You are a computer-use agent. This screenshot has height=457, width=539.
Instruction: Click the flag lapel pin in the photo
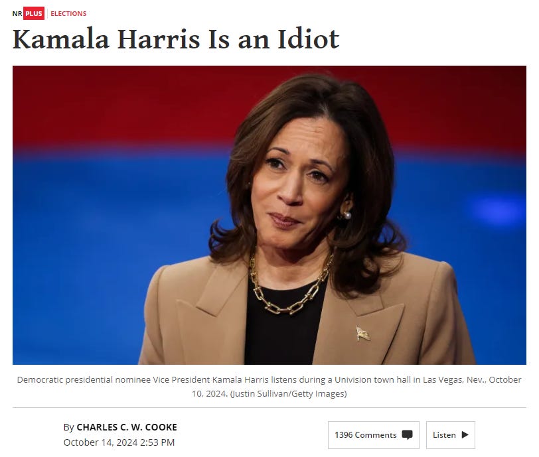pyautogui.click(x=362, y=334)
